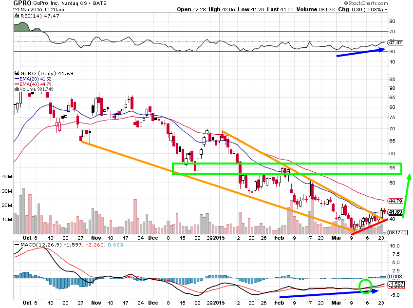Viewport: 413px width, 308px height.
Task: Click the RSI(14) 47.47 indicator label
Action: 40,16
